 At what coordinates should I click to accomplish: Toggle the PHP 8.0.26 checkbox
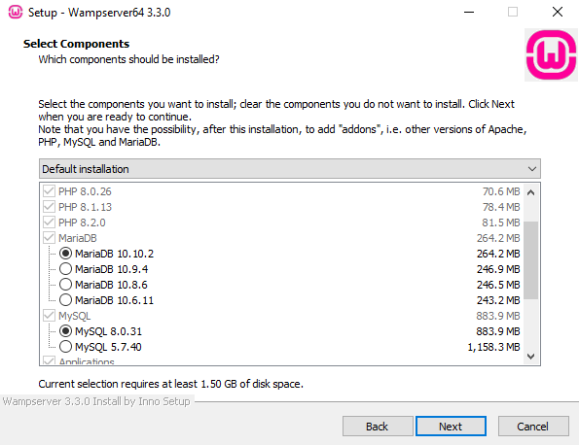[x=49, y=191]
